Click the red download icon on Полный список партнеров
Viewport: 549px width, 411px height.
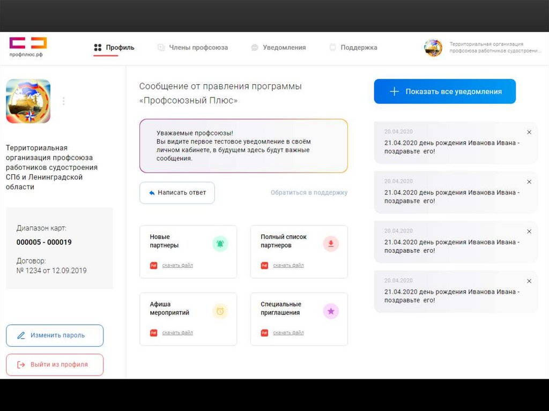[331, 244]
